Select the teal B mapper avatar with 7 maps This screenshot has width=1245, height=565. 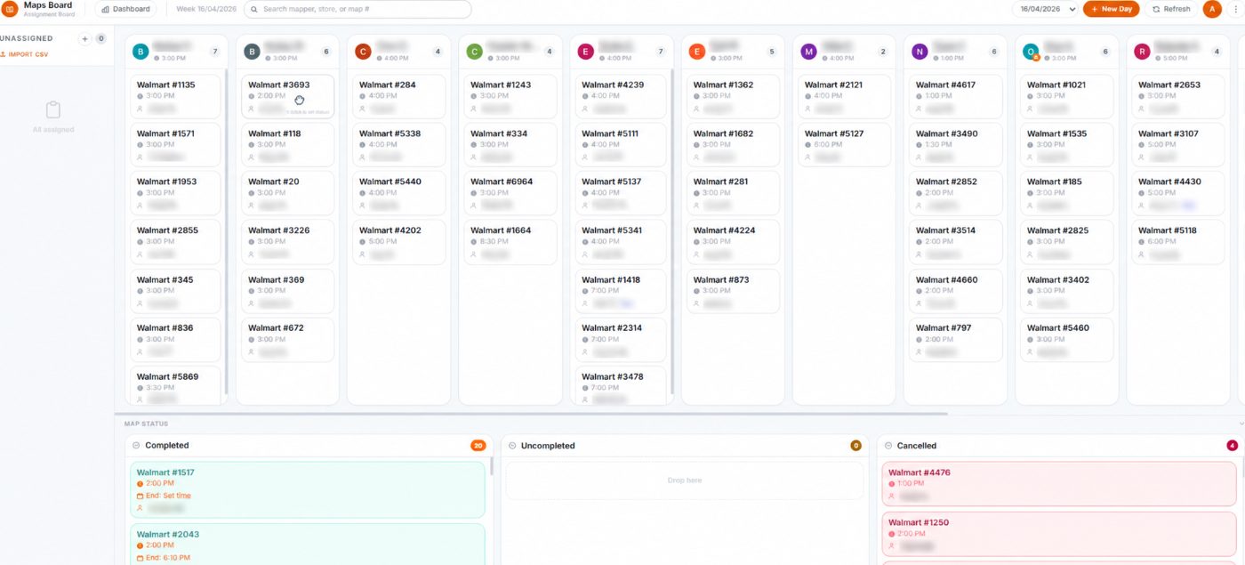pyautogui.click(x=141, y=52)
